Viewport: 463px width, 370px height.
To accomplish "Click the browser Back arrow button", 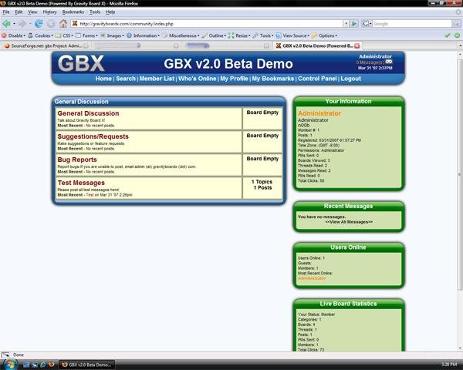I will click(x=6, y=24).
